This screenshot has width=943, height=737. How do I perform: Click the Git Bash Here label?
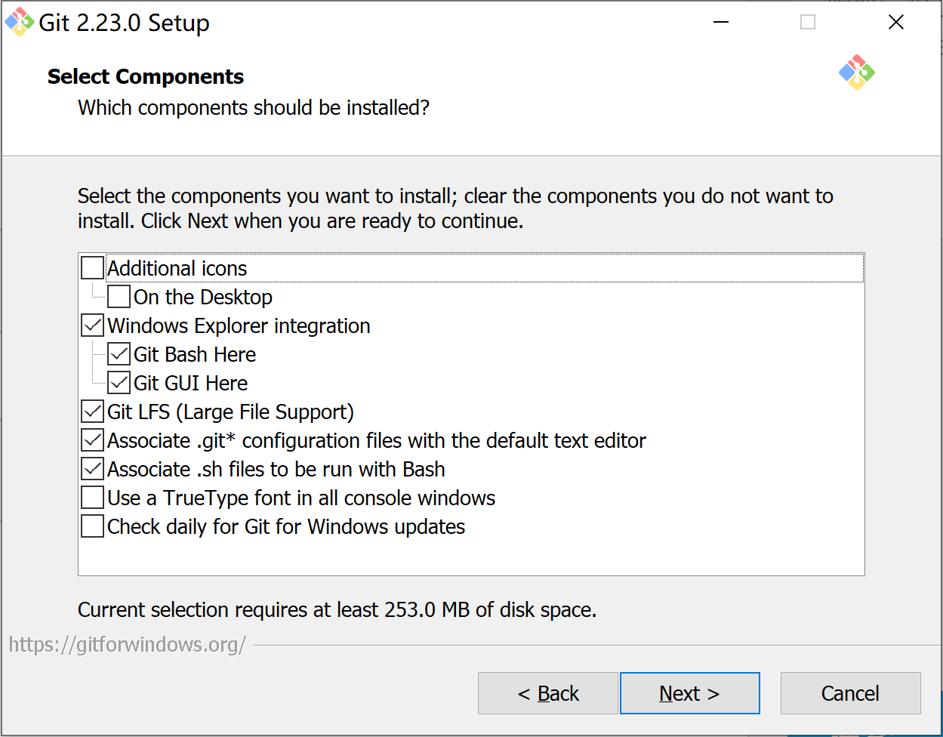[195, 355]
